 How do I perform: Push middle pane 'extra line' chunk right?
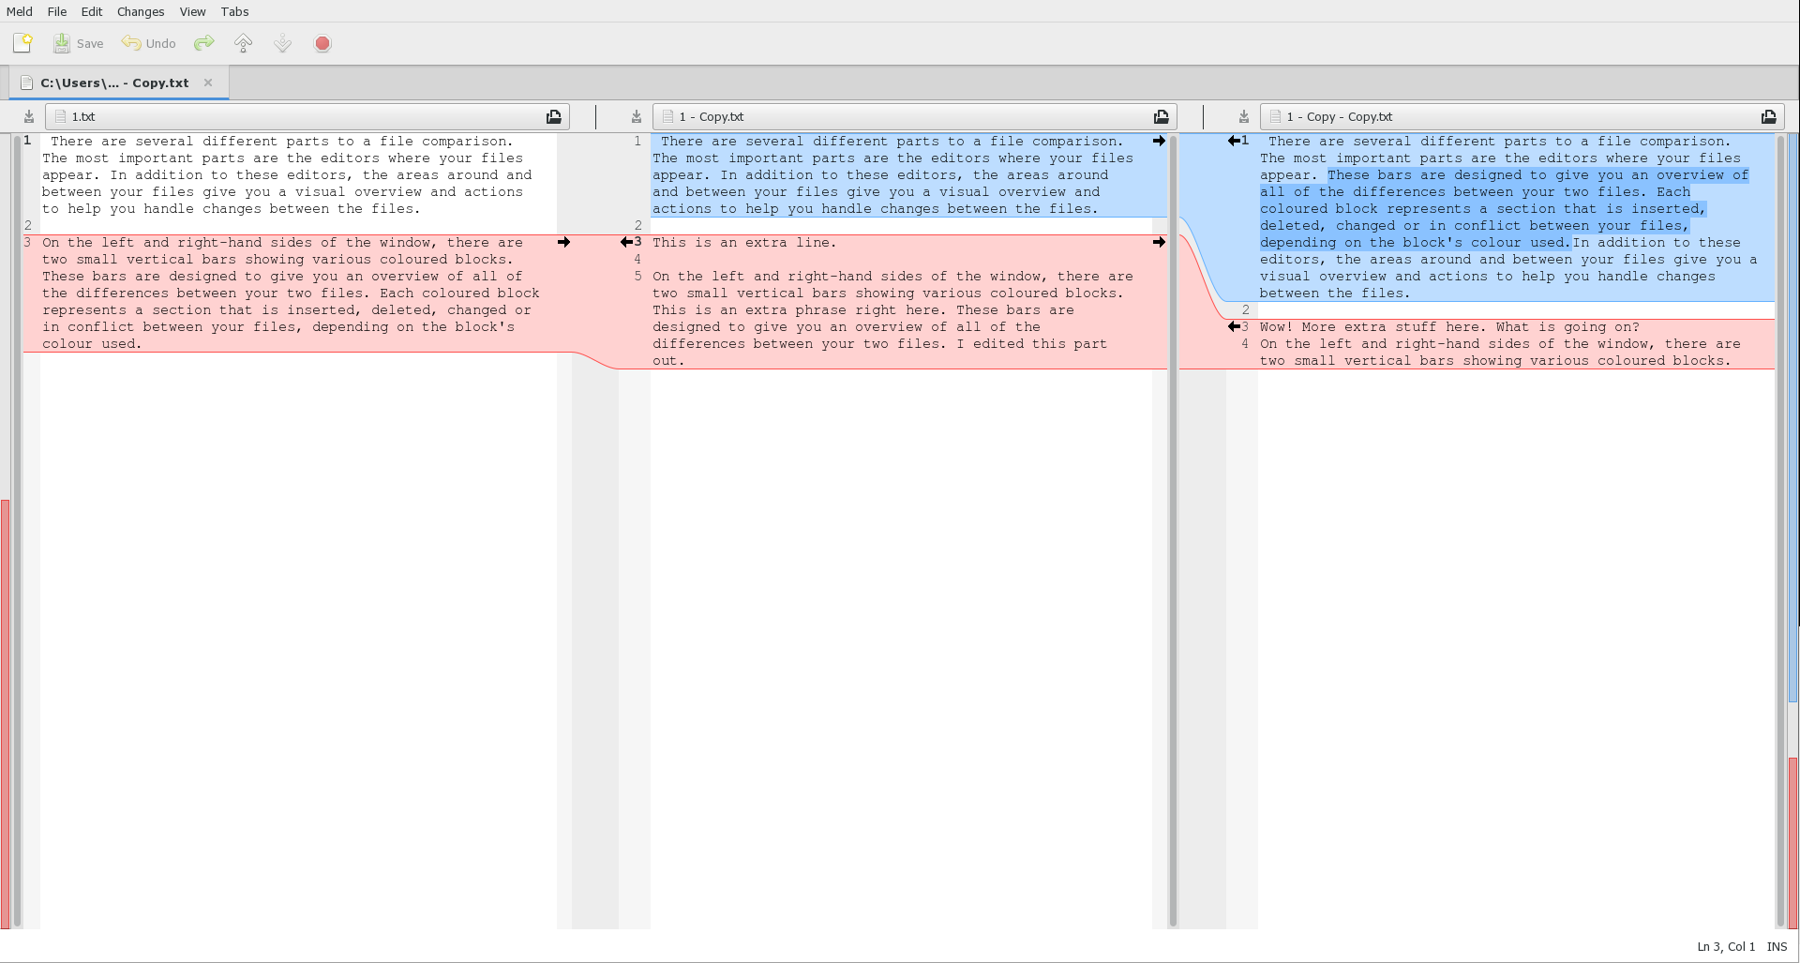tap(1159, 242)
